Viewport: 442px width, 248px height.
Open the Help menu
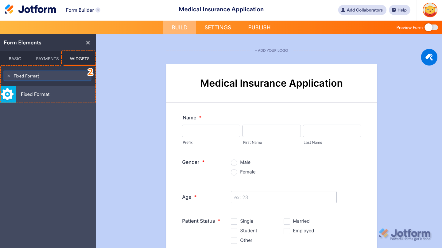399,10
